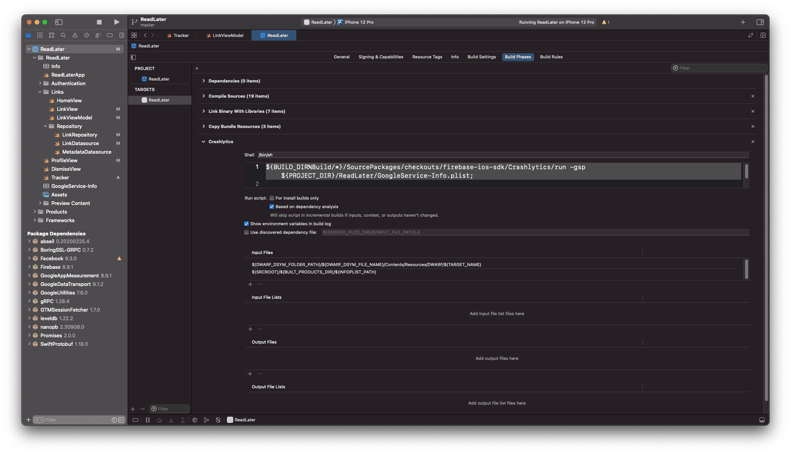Toggle the navigator sidebar icon
The width and height of the screenshot is (791, 454).
coord(59,22)
